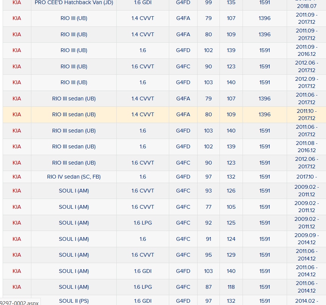
Task: Click the horsepower value 124
Action: (x=231, y=239)
